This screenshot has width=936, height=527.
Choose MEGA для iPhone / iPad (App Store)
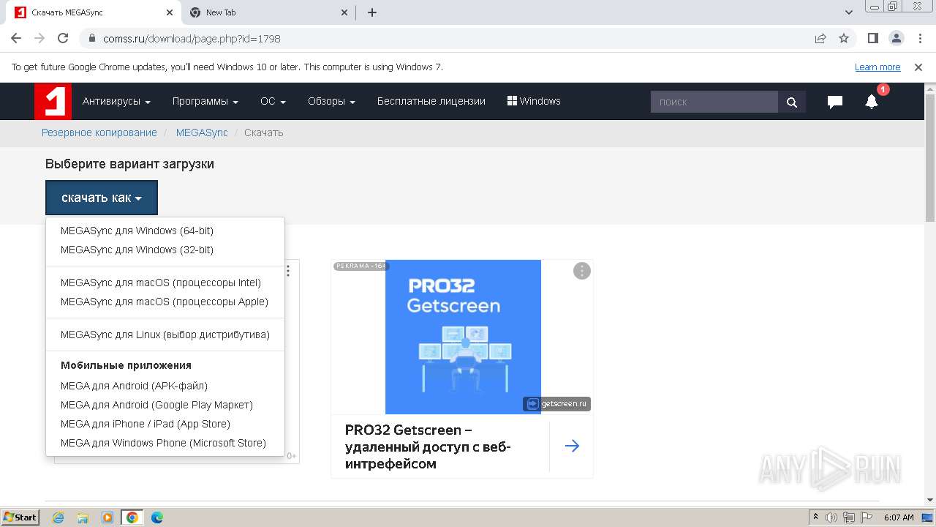(146, 424)
